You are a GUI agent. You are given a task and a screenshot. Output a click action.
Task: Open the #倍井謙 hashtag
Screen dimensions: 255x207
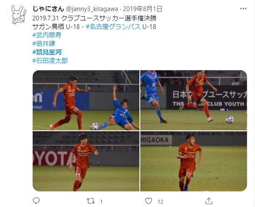click(44, 43)
